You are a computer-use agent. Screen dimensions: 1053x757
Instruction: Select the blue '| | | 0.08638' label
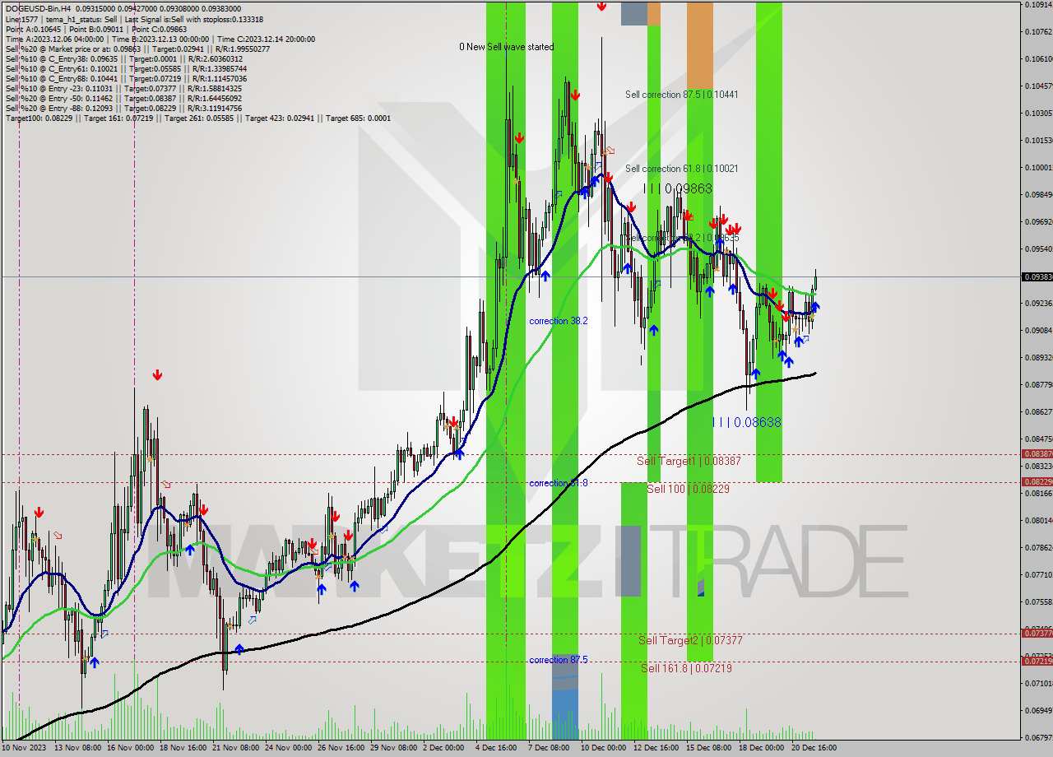(x=747, y=422)
